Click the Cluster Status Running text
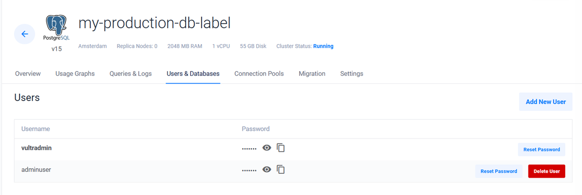582x195 pixels. coord(305,46)
